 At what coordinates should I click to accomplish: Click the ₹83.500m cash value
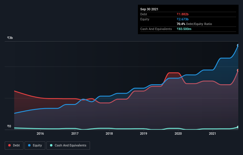pyautogui.click(x=184, y=29)
